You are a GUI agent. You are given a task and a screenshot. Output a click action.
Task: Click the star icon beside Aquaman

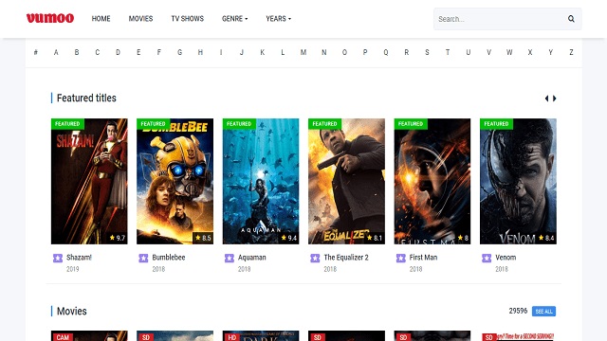(230, 258)
